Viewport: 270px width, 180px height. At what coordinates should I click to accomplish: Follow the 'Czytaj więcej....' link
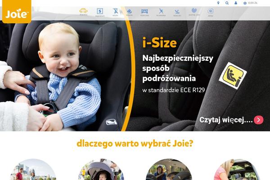[x=226, y=120]
